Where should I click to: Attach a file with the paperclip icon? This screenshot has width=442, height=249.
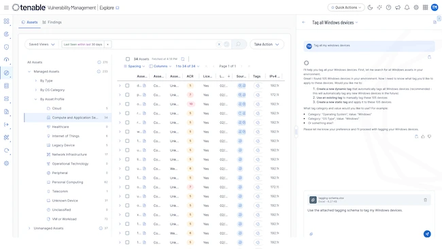pyautogui.click(x=311, y=234)
